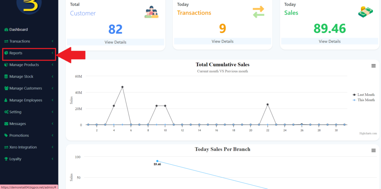
Task: Click the Promotions tag icon
Action: click(6, 135)
